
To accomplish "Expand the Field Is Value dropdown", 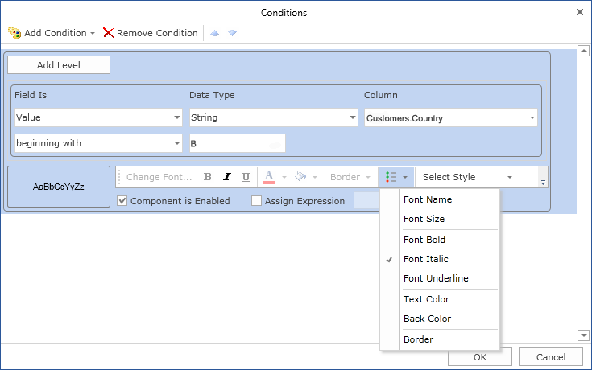I will click(x=177, y=118).
